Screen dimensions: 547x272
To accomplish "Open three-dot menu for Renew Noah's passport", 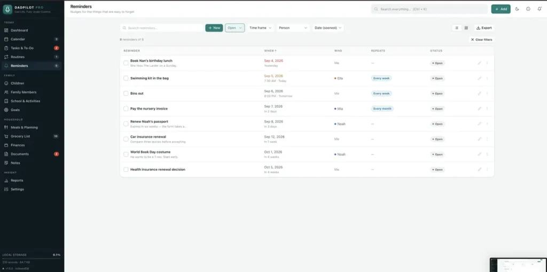I will pos(487,124).
